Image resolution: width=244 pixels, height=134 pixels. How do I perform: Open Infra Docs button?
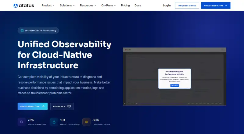click(x=62, y=106)
